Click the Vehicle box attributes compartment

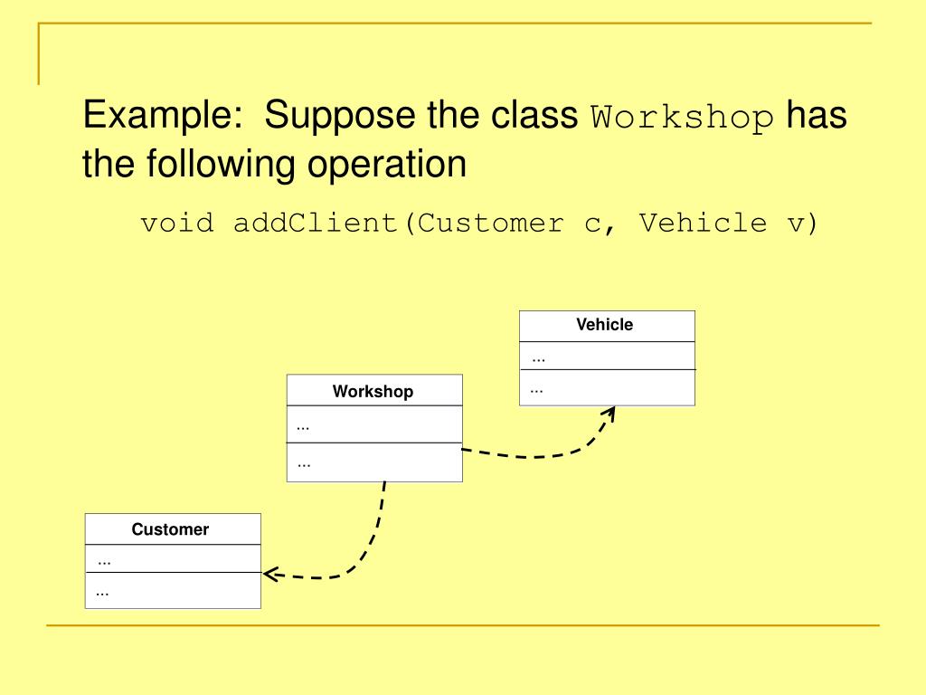click(x=607, y=356)
